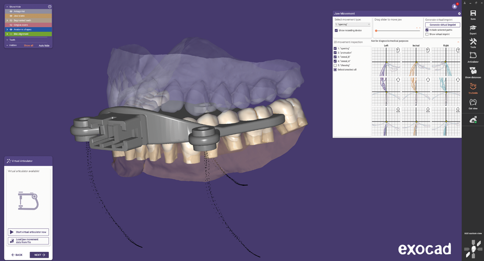Click the jaw movement slider handle
Image resolution: width=484 pixels, height=261 pixels.
click(x=376, y=31)
